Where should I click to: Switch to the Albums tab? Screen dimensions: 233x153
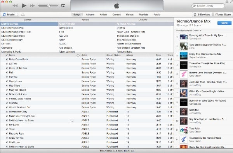click(90, 14)
